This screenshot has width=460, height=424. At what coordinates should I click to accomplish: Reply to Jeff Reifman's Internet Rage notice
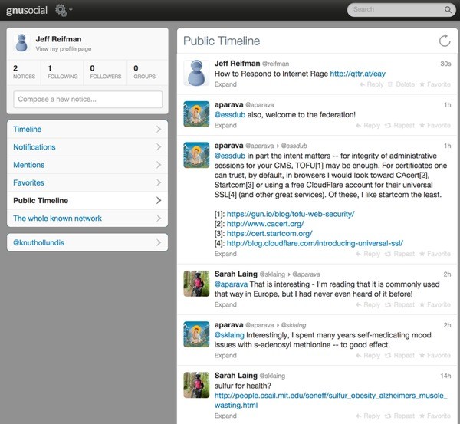click(x=371, y=84)
